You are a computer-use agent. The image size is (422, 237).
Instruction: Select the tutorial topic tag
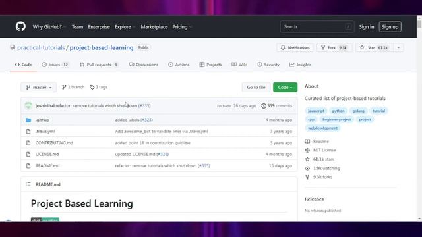pyautogui.click(x=378, y=111)
